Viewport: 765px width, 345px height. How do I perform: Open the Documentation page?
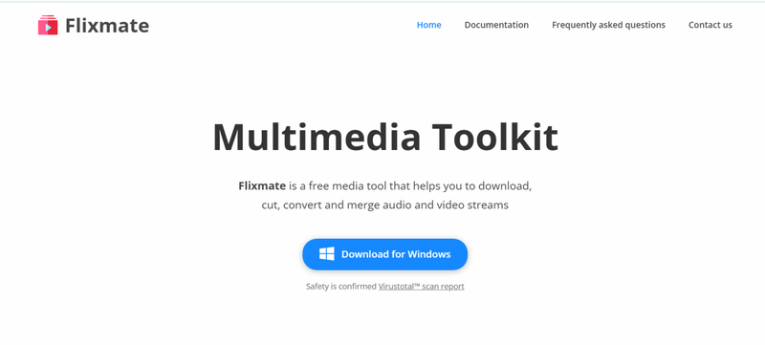[x=496, y=25]
